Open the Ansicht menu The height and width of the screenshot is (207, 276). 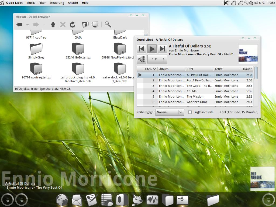point(73,3)
